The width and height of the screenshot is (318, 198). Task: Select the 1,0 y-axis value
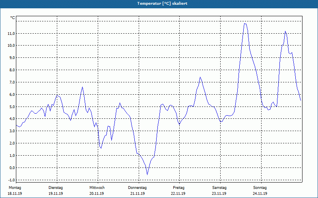[x=12, y=156]
